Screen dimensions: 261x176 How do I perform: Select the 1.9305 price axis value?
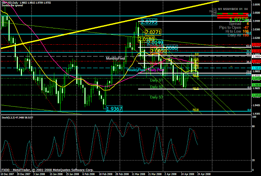pyautogui.click(x=256, y=114)
